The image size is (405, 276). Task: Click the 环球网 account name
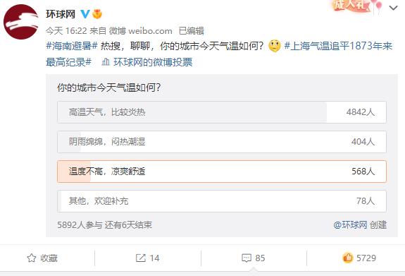pos(61,14)
